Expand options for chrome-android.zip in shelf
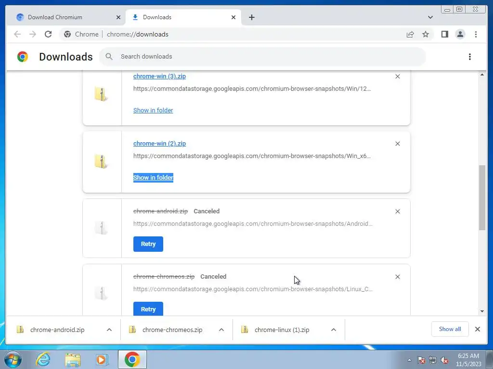This screenshot has height=369, width=493. tap(109, 330)
